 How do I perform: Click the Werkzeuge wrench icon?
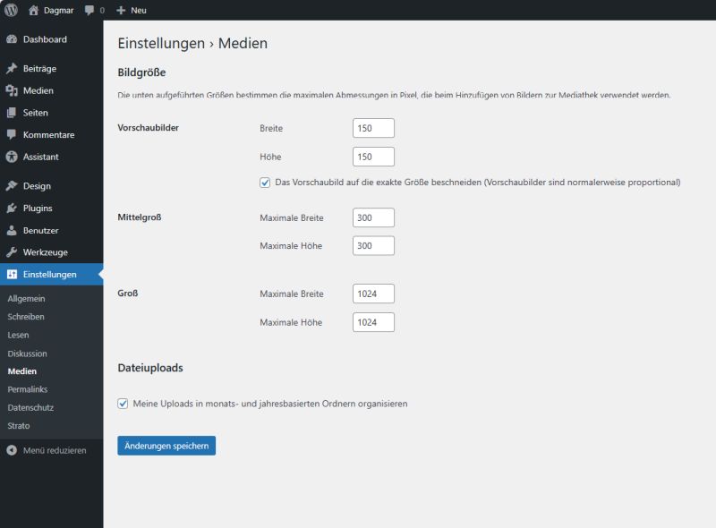coord(12,252)
